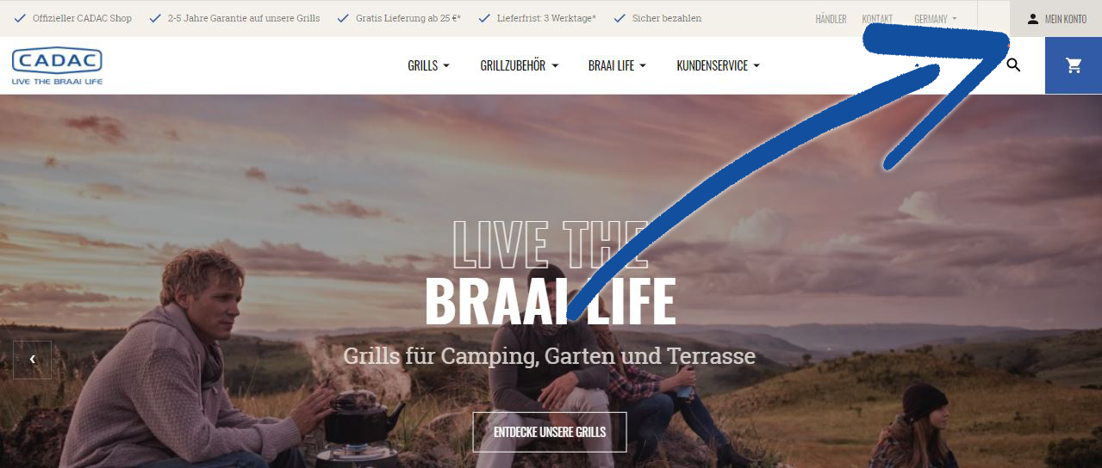Click the Mein Konto person icon

coord(1033,19)
